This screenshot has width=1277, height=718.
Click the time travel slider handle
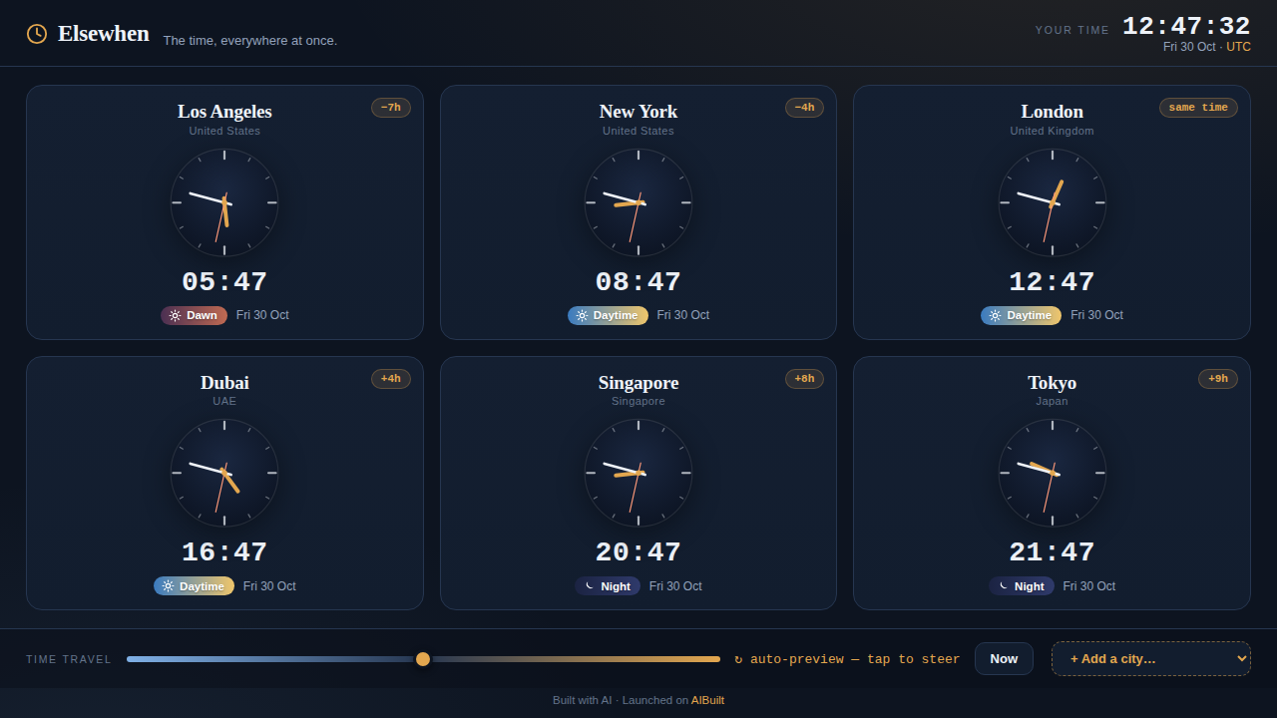(x=423, y=659)
